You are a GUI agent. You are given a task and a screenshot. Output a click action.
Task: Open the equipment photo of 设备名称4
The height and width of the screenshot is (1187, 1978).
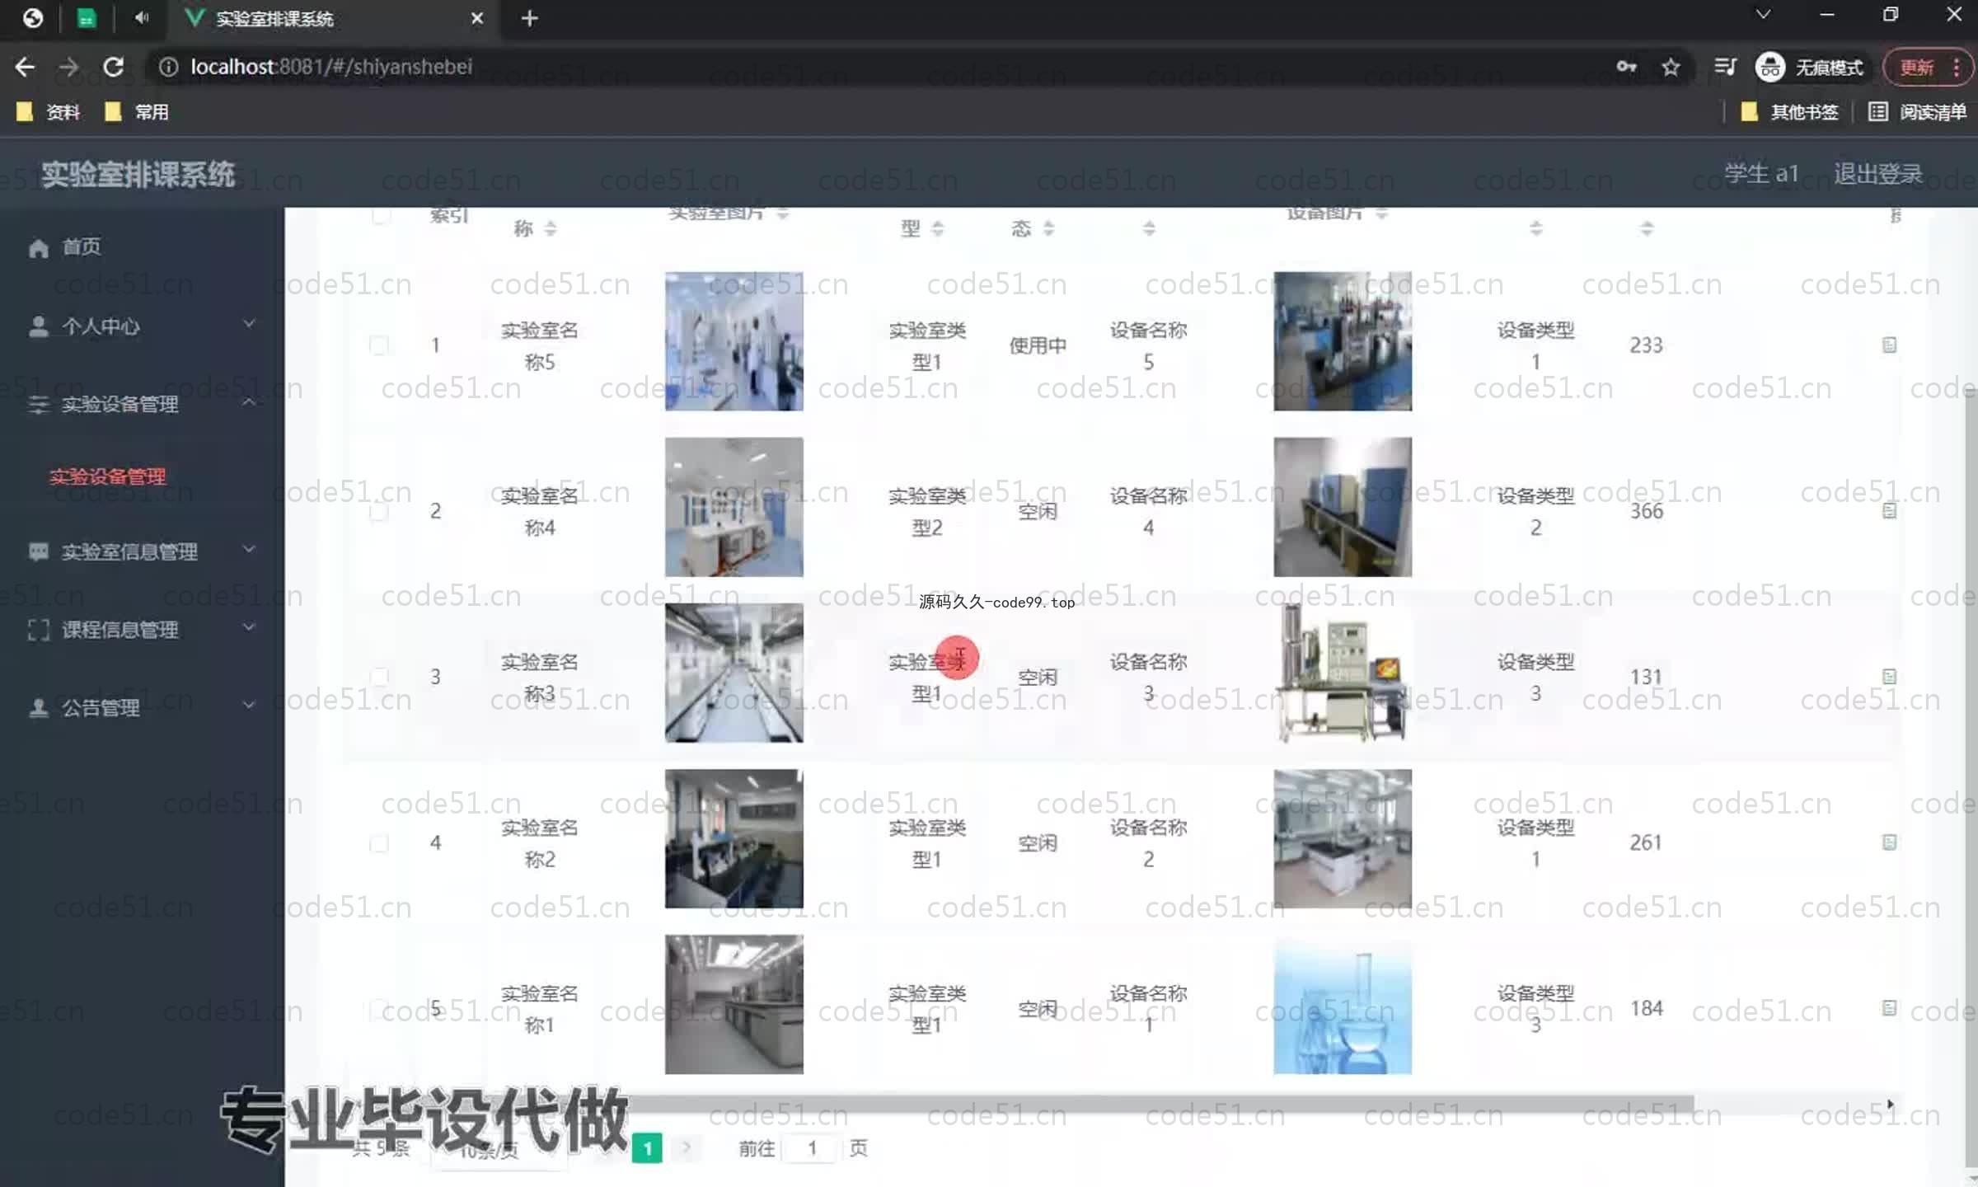pos(1343,507)
